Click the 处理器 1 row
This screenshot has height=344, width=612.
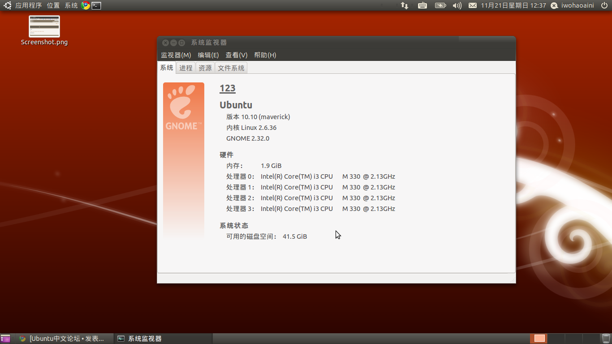tap(310, 187)
